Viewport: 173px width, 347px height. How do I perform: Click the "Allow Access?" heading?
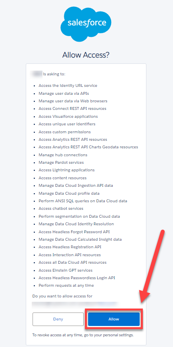click(x=86, y=55)
